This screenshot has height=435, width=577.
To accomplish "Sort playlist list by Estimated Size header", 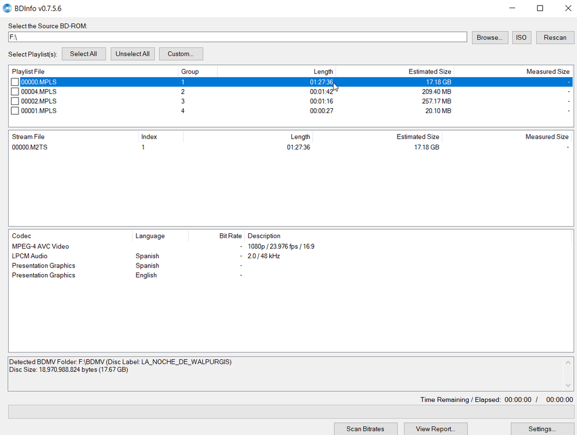I will click(x=394, y=71).
